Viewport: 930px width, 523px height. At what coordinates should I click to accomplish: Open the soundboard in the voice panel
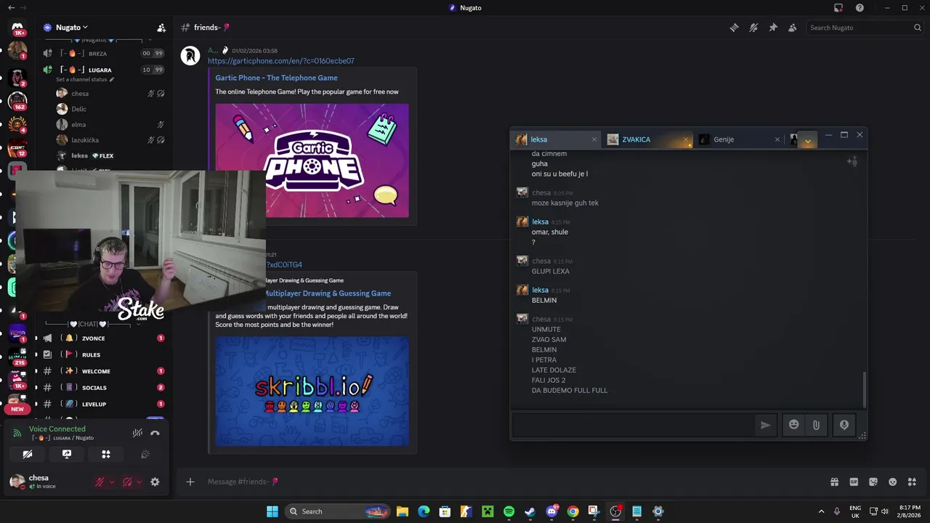[x=145, y=454]
